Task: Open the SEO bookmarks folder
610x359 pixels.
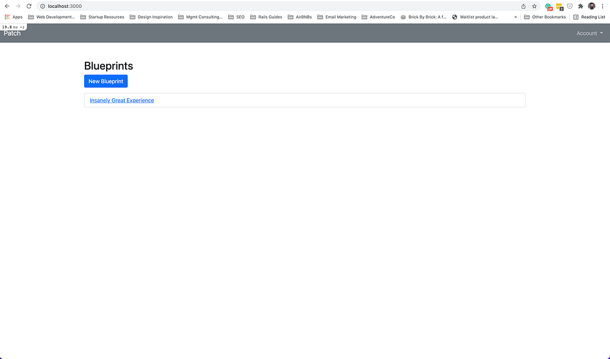Action: pyautogui.click(x=236, y=17)
